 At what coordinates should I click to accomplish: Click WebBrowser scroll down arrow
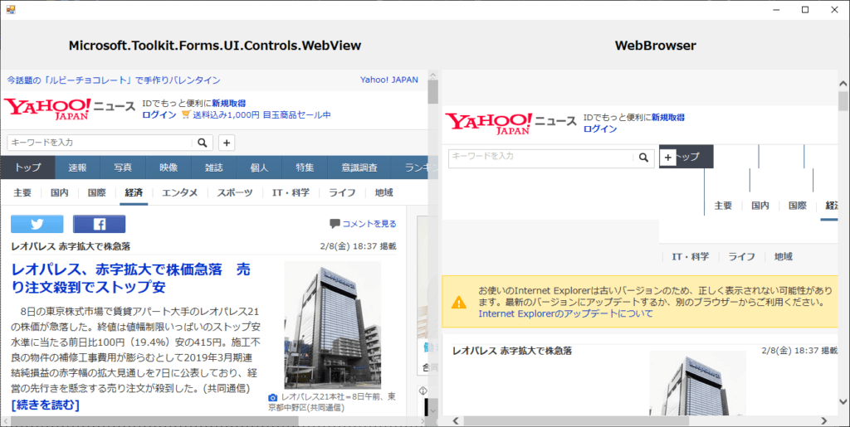point(843,401)
